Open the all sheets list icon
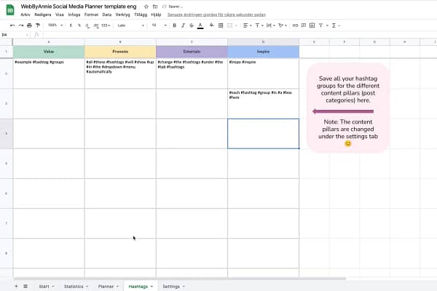Viewport: 437px width, 291px height. click(x=25, y=286)
